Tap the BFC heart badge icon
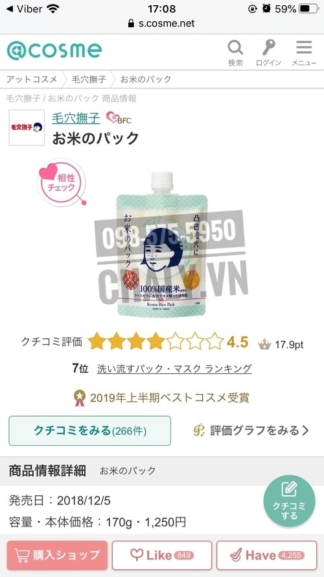The height and width of the screenshot is (577, 324). tap(119, 117)
